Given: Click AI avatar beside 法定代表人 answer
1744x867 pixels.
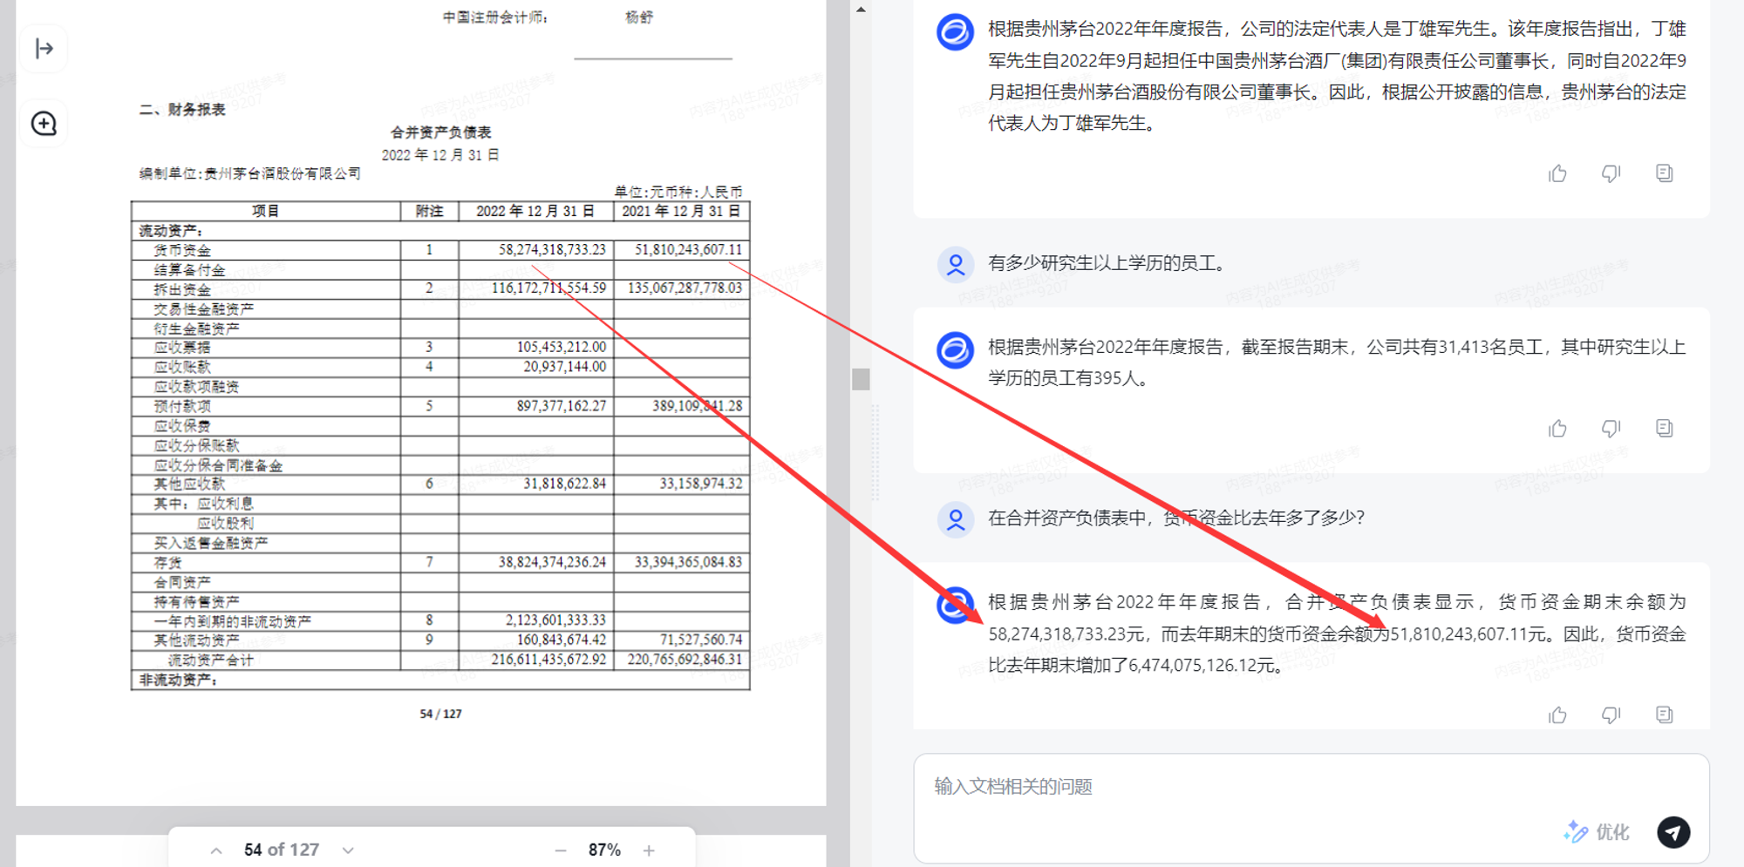Looking at the screenshot, I should click(956, 32).
